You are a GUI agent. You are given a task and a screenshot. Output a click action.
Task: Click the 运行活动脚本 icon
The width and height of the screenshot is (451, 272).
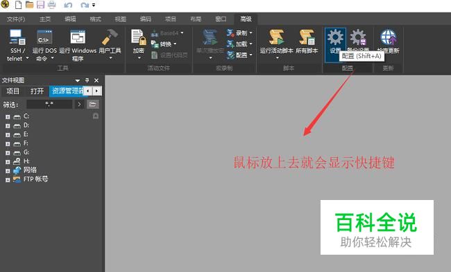pos(276,37)
